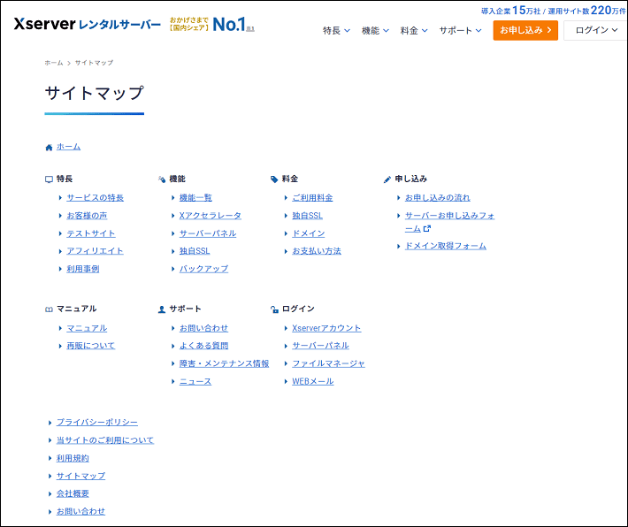Visit the プライバシーポリシー link

click(x=96, y=423)
